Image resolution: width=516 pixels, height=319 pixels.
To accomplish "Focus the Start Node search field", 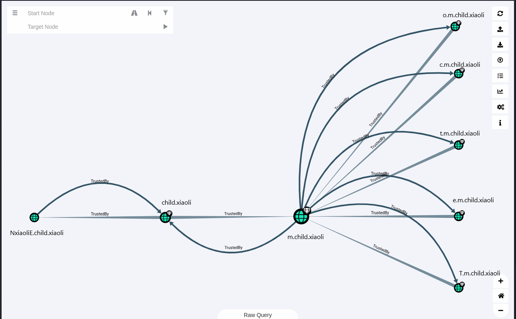I will point(76,13).
